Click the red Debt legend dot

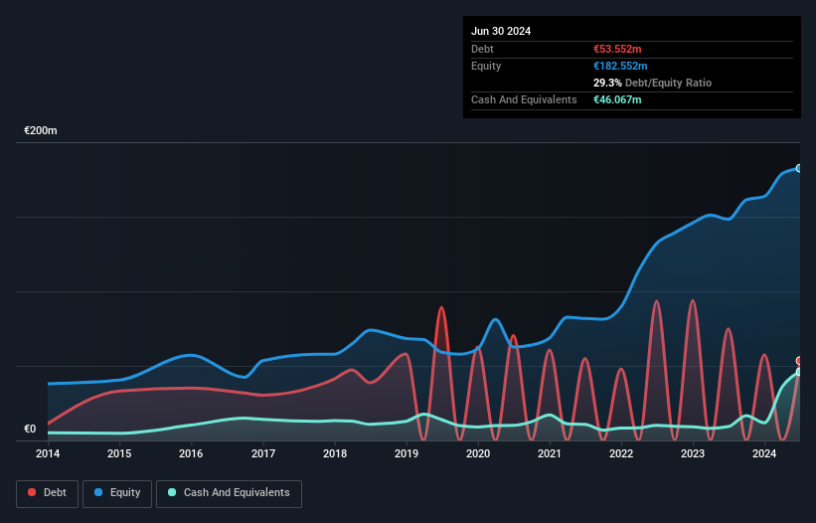pyautogui.click(x=32, y=492)
